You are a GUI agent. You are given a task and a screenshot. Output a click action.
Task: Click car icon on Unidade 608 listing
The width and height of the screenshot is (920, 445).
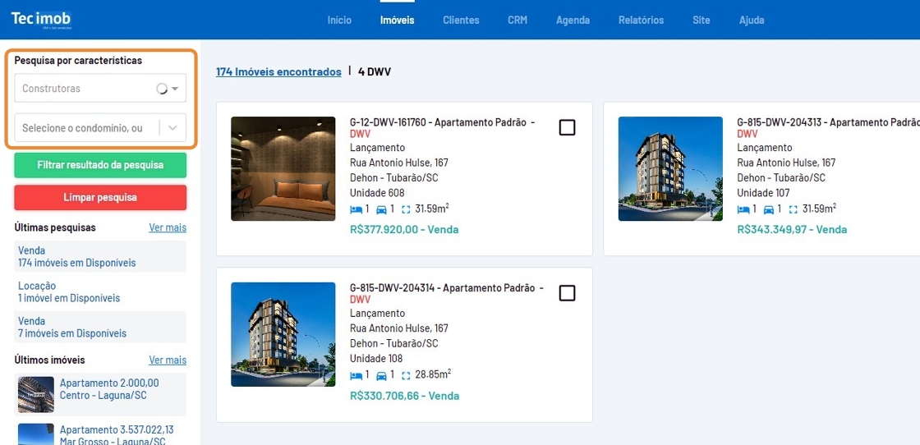tap(381, 209)
